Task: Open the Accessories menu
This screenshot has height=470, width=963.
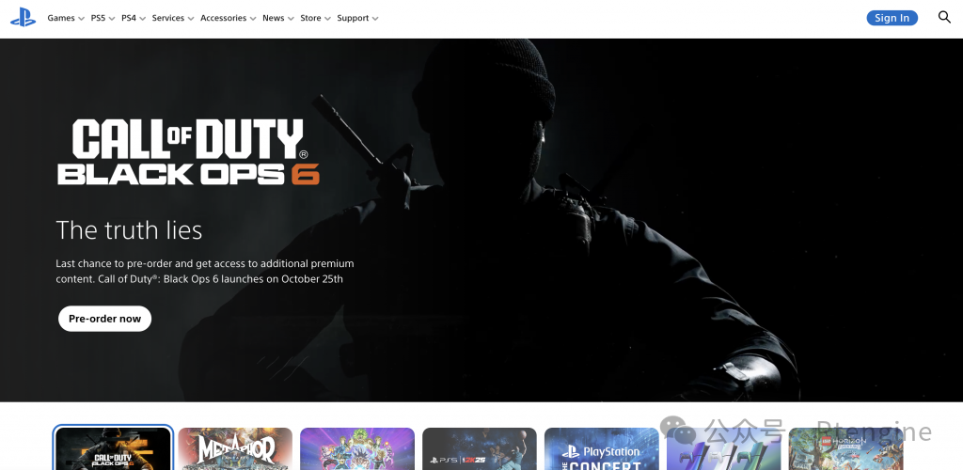Action: coord(229,18)
